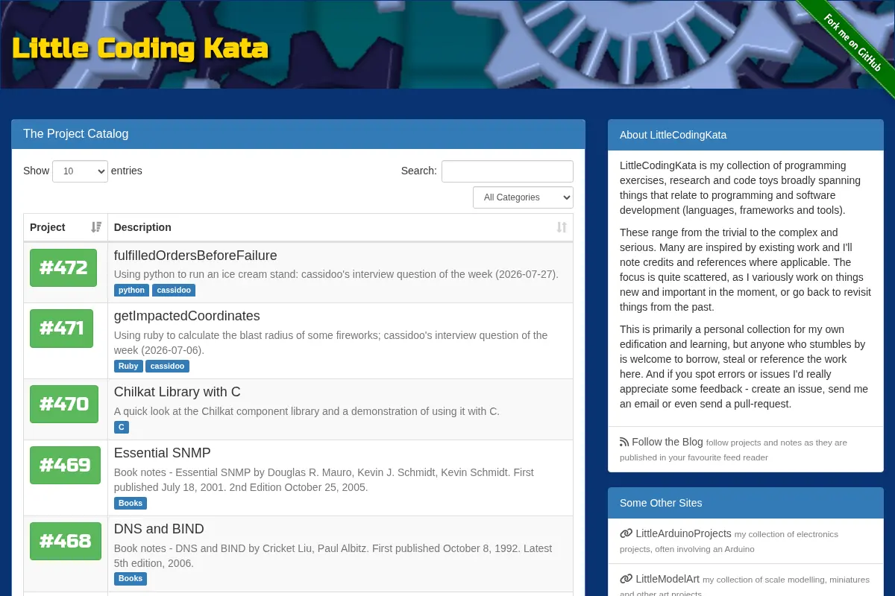Open LittleModelArt site link
The width and height of the screenshot is (895, 596).
point(668,579)
